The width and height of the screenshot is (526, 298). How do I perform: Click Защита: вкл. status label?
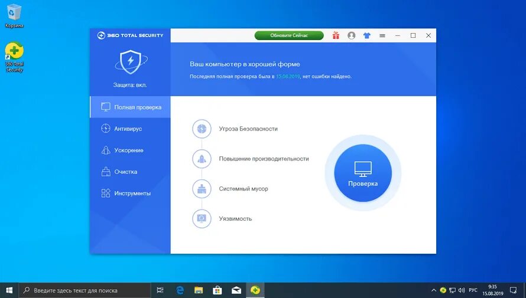coord(130,85)
